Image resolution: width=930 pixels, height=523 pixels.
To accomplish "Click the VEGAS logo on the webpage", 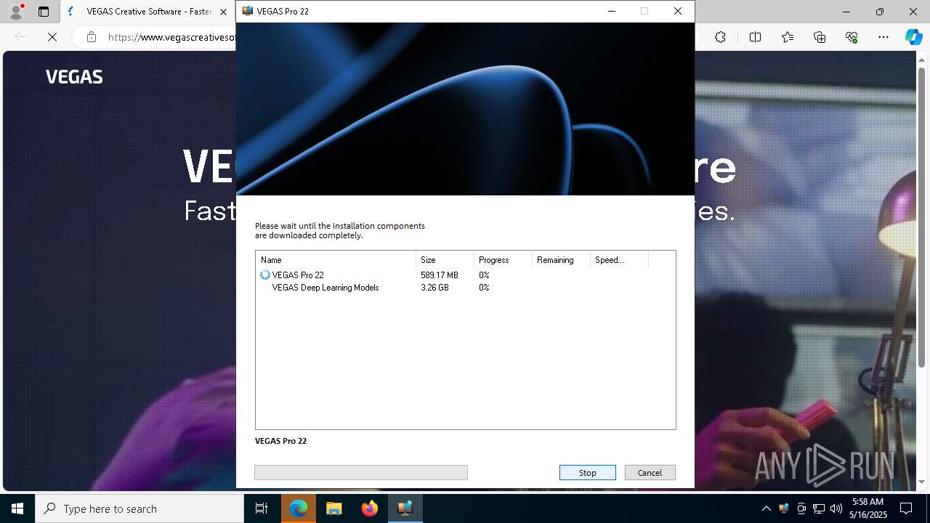I will click(74, 77).
